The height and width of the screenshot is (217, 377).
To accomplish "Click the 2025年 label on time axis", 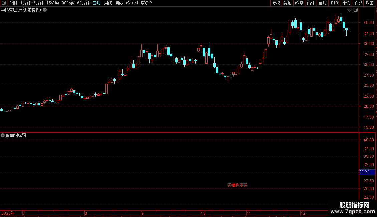I will point(8,213).
